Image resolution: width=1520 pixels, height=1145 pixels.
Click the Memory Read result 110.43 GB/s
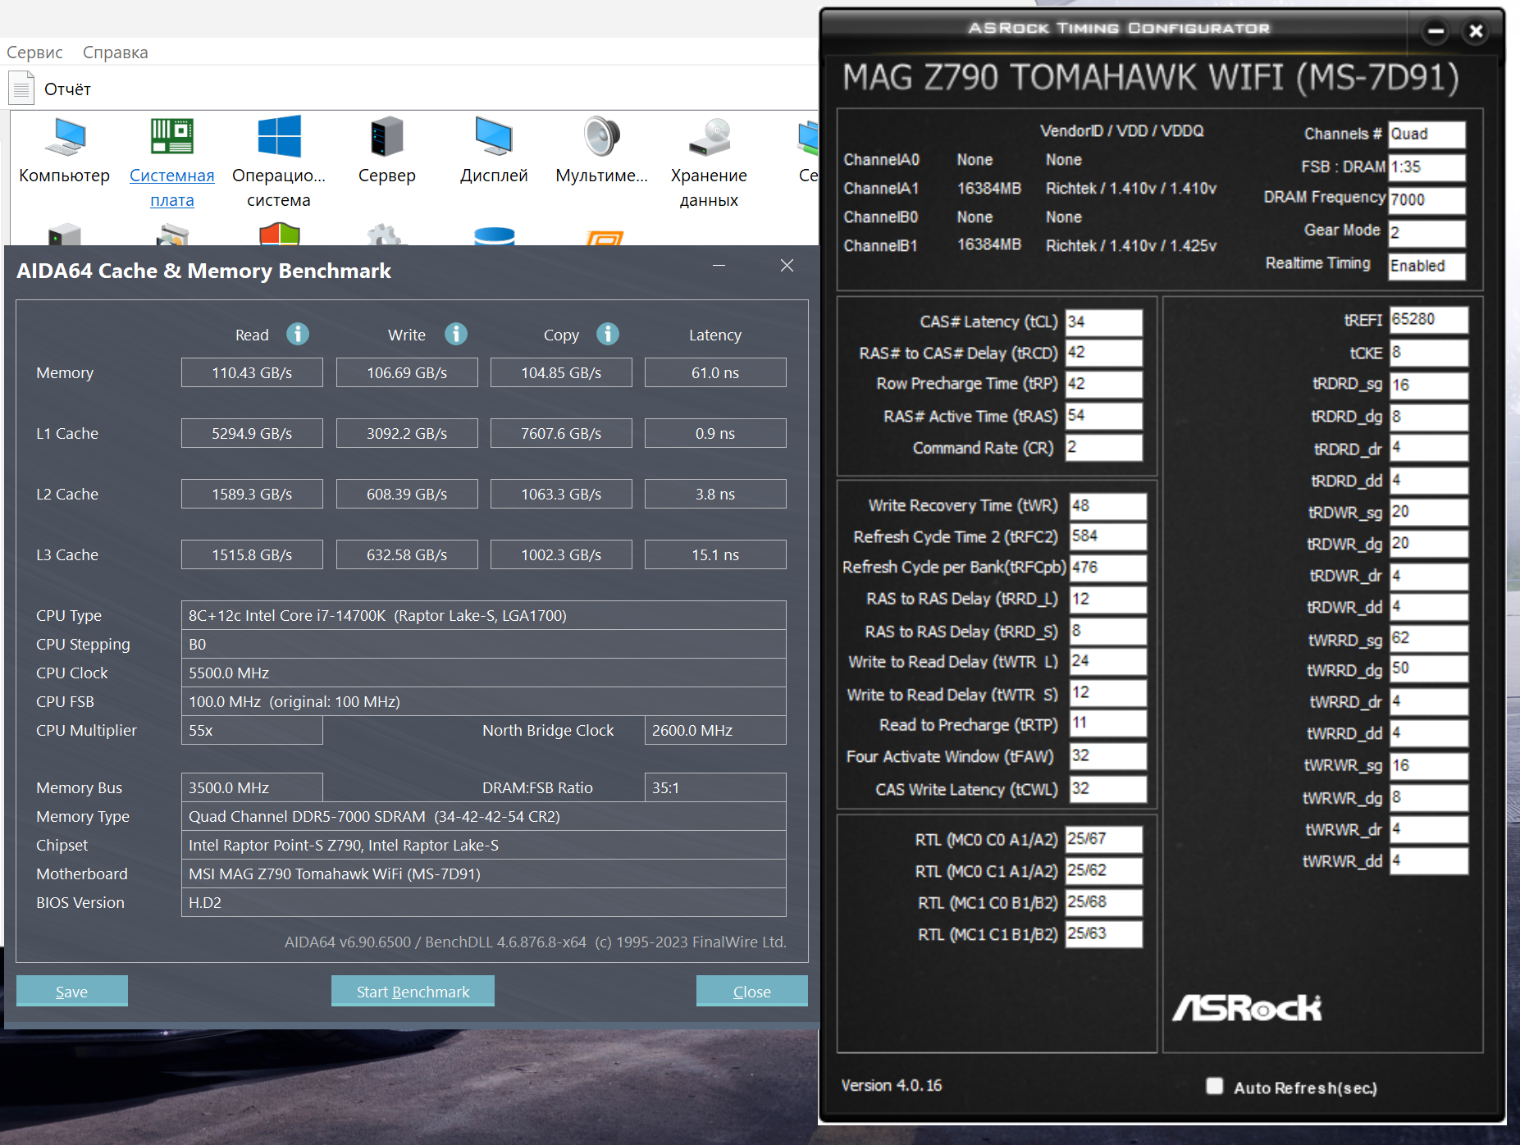(x=252, y=372)
